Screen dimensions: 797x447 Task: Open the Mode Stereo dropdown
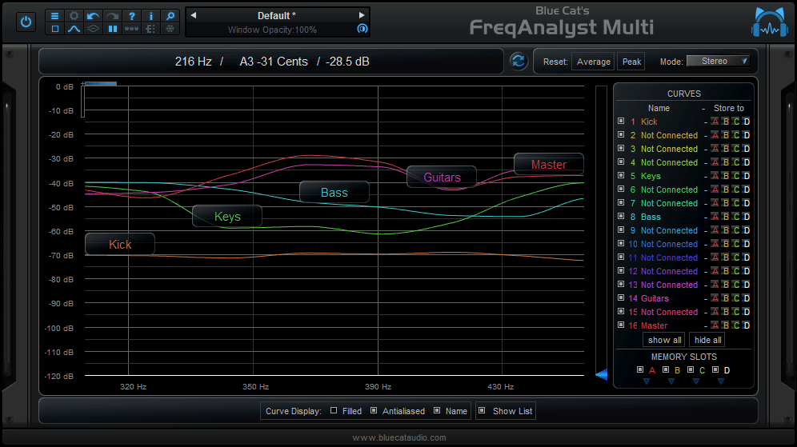tap(718, 61)
